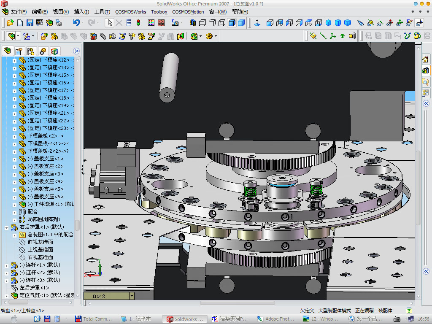Expand the 配合 mates folder

coord(14,212)
